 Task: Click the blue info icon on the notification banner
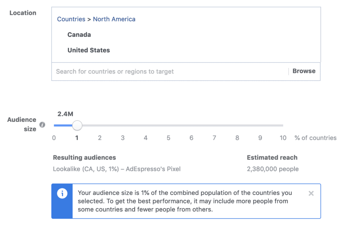tap(62, 193)
